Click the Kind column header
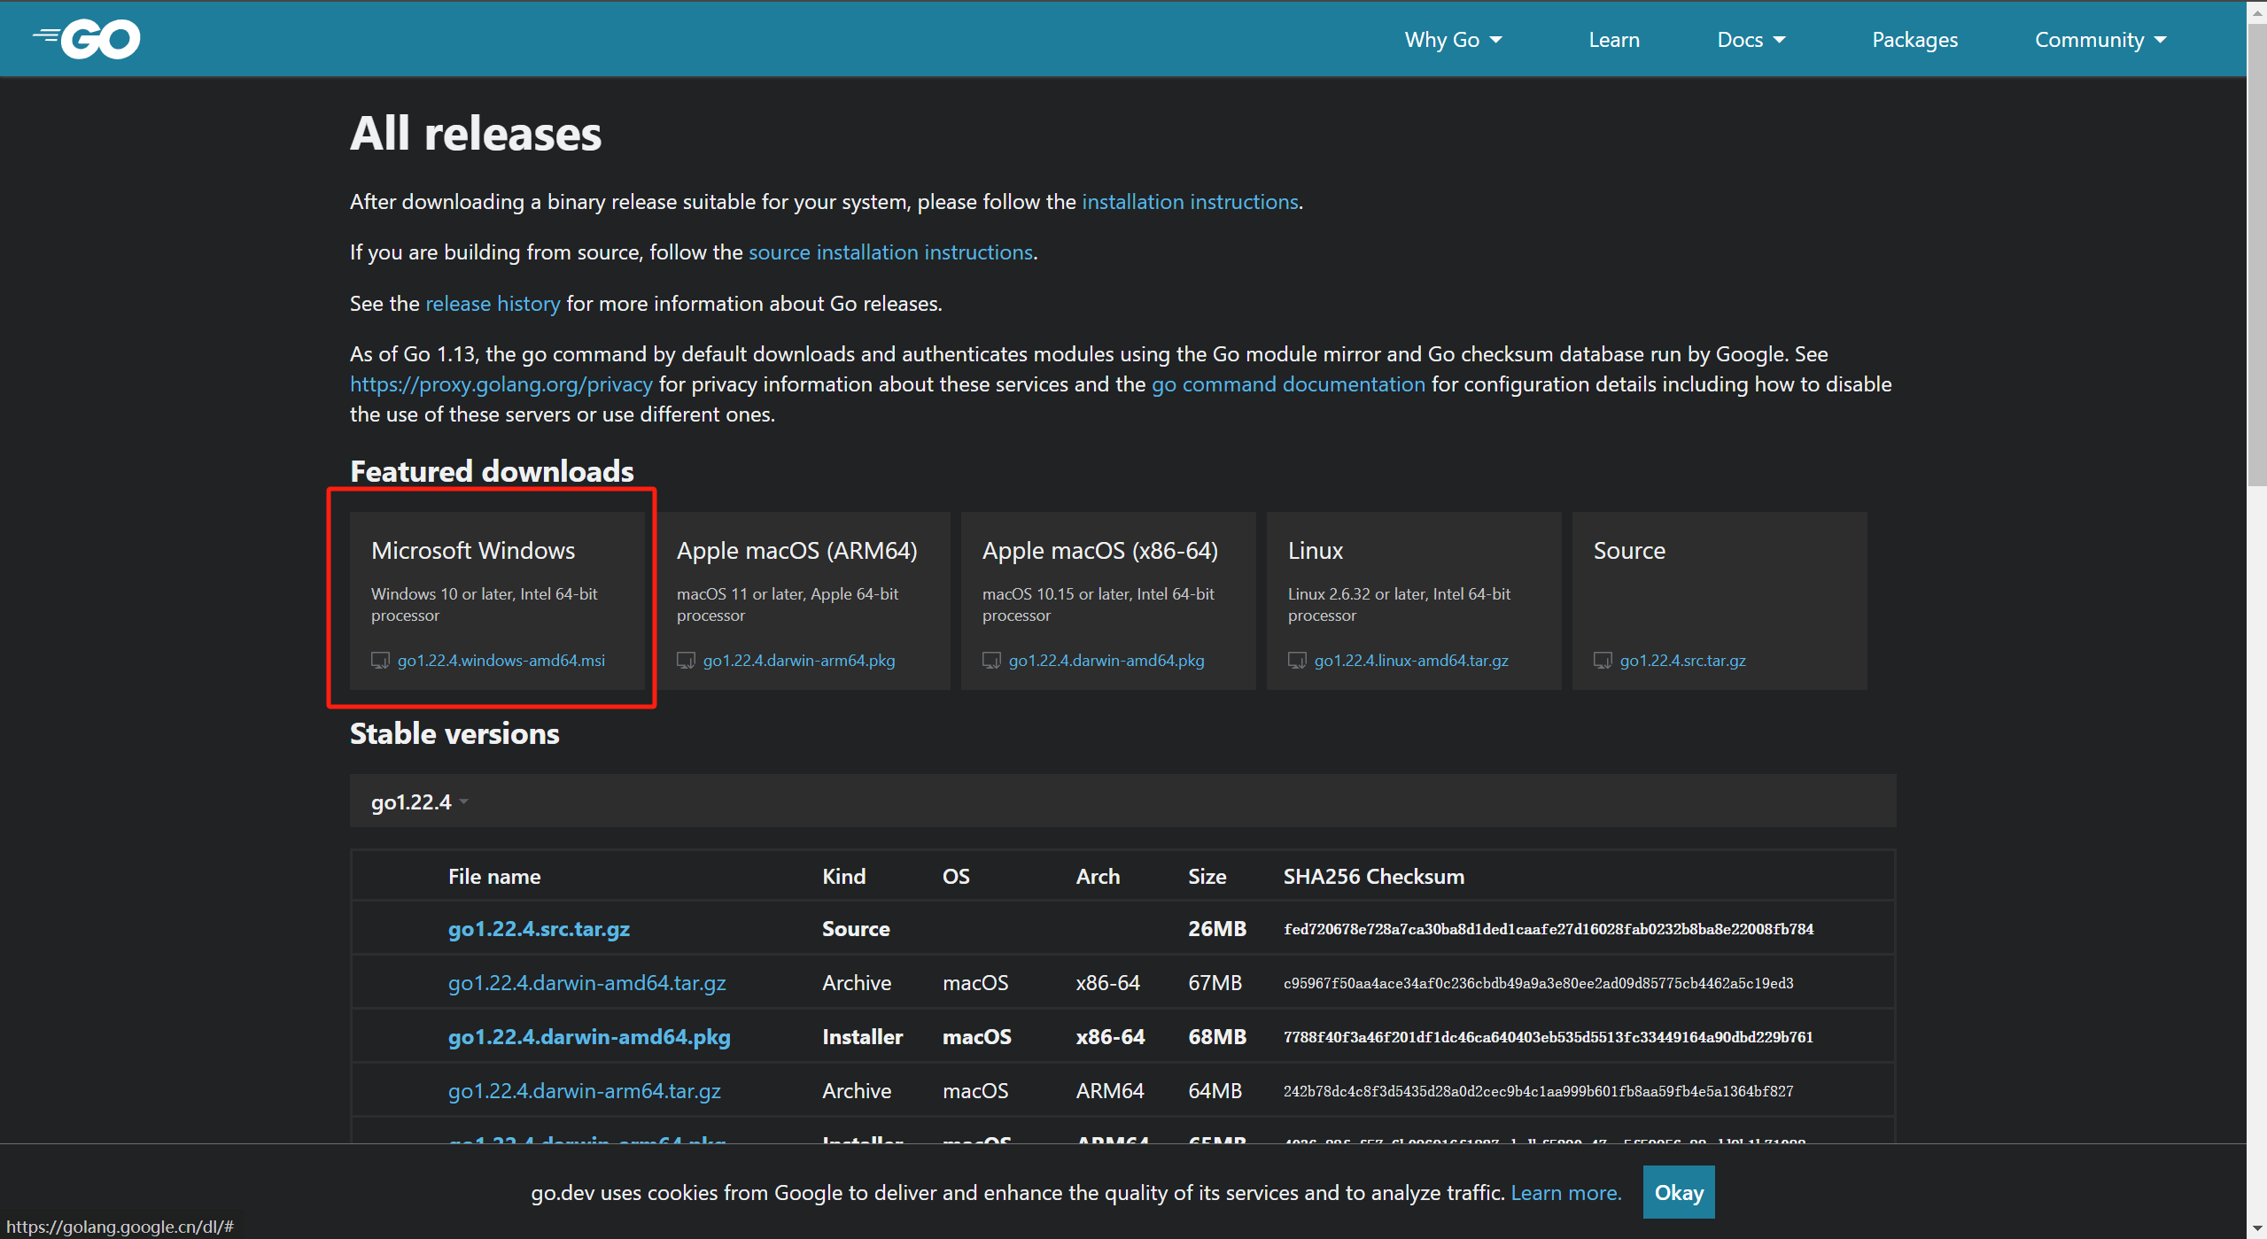 (x=843, y=876)
